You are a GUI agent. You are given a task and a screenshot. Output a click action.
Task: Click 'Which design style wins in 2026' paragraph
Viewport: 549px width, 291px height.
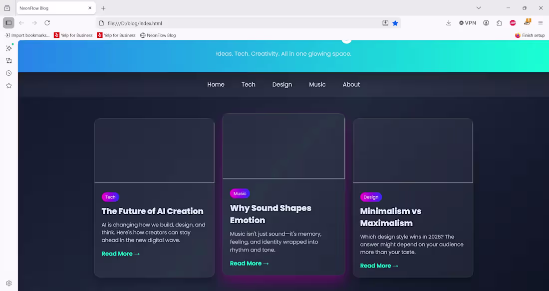point(412,245)
